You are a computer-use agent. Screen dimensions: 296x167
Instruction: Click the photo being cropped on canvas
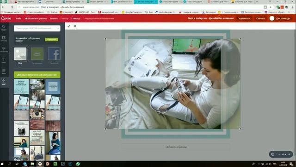(173, 84)
